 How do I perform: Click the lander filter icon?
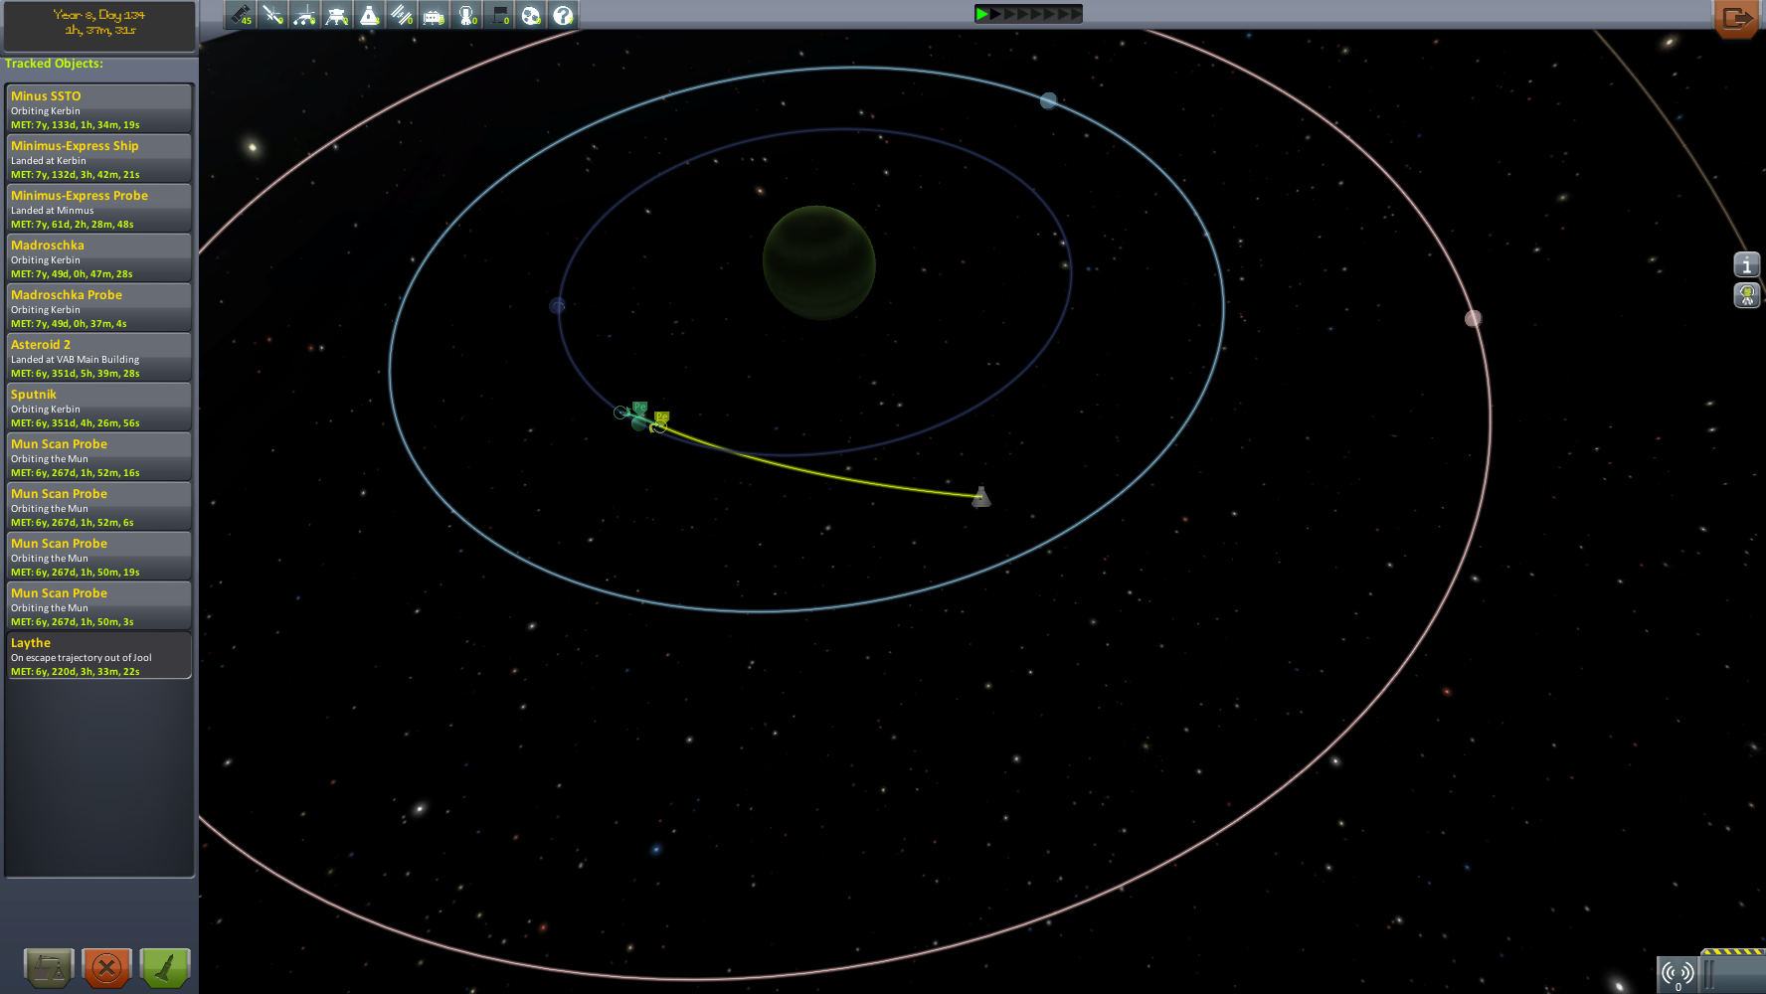pyautogui.click(x=337, y=15)
